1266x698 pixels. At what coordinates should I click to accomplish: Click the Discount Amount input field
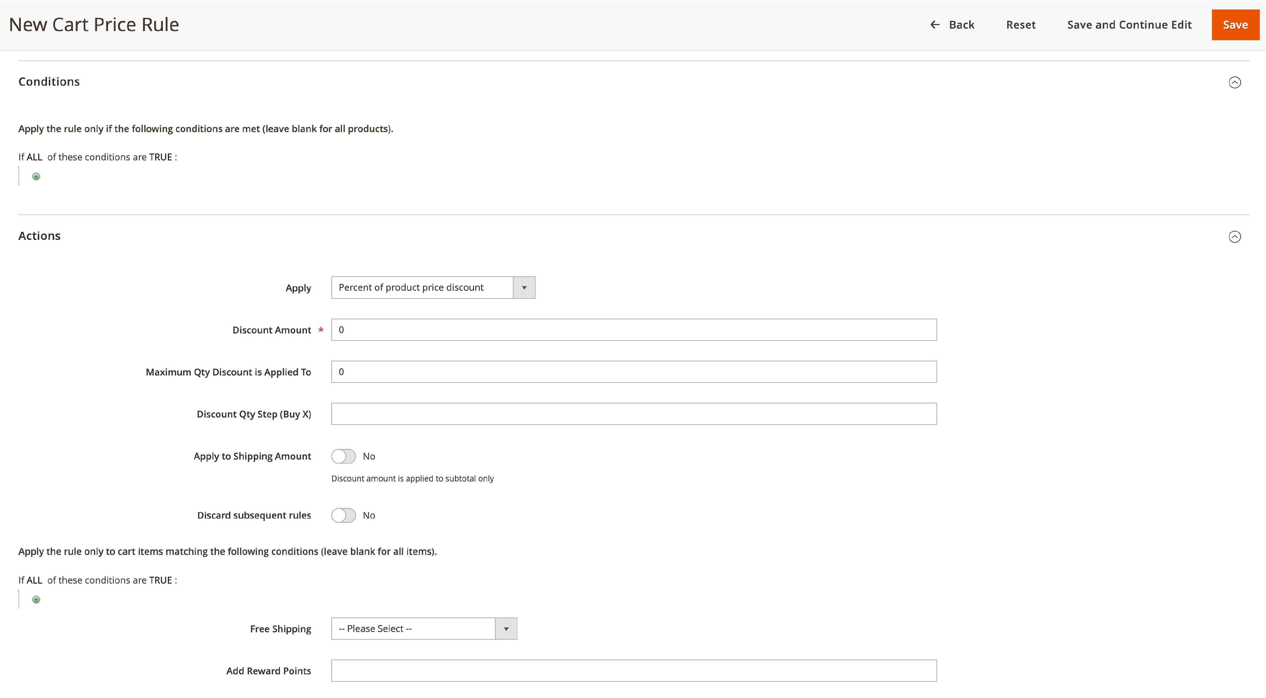click(x=633, y=329)
